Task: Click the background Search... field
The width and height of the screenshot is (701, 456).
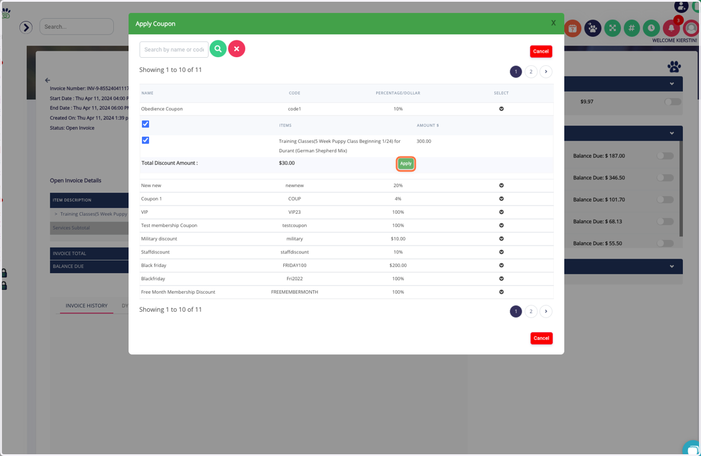Action: (77, 26)
